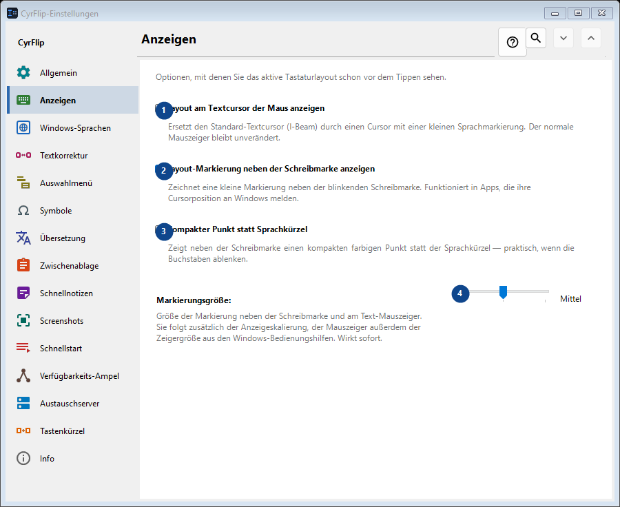Click the 'CyrFlip' sidebar title
Viewport: 620px width, 507px height.
pos(31,43)
